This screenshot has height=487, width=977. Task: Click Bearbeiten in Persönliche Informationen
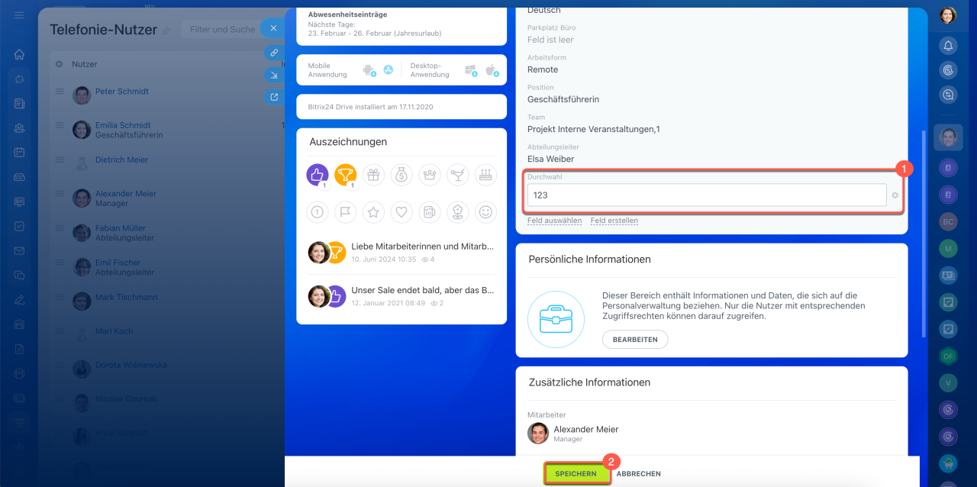pos(635,340)
